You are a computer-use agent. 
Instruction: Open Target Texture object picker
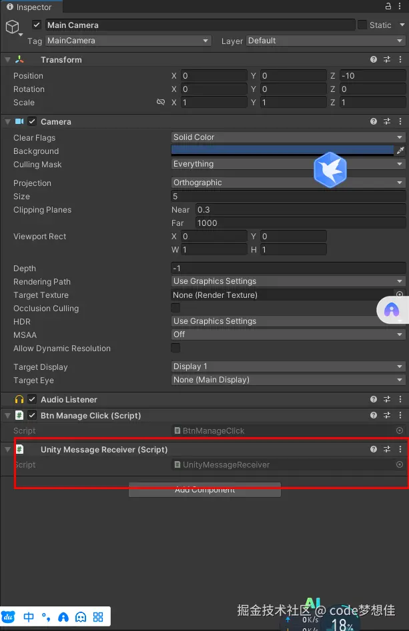pos(400,295)
